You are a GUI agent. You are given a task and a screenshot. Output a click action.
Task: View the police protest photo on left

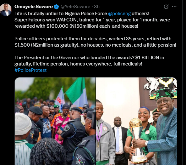pos(55,121)
